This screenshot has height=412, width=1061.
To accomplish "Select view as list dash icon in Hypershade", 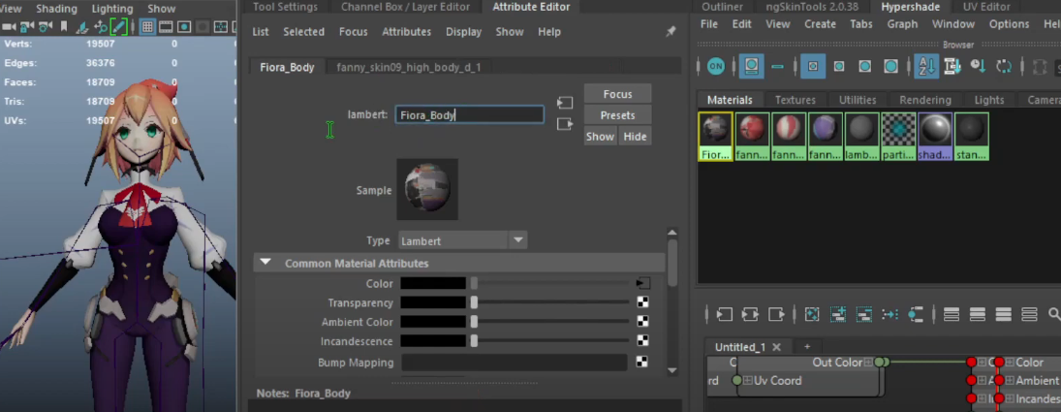I will click(777, 66).
